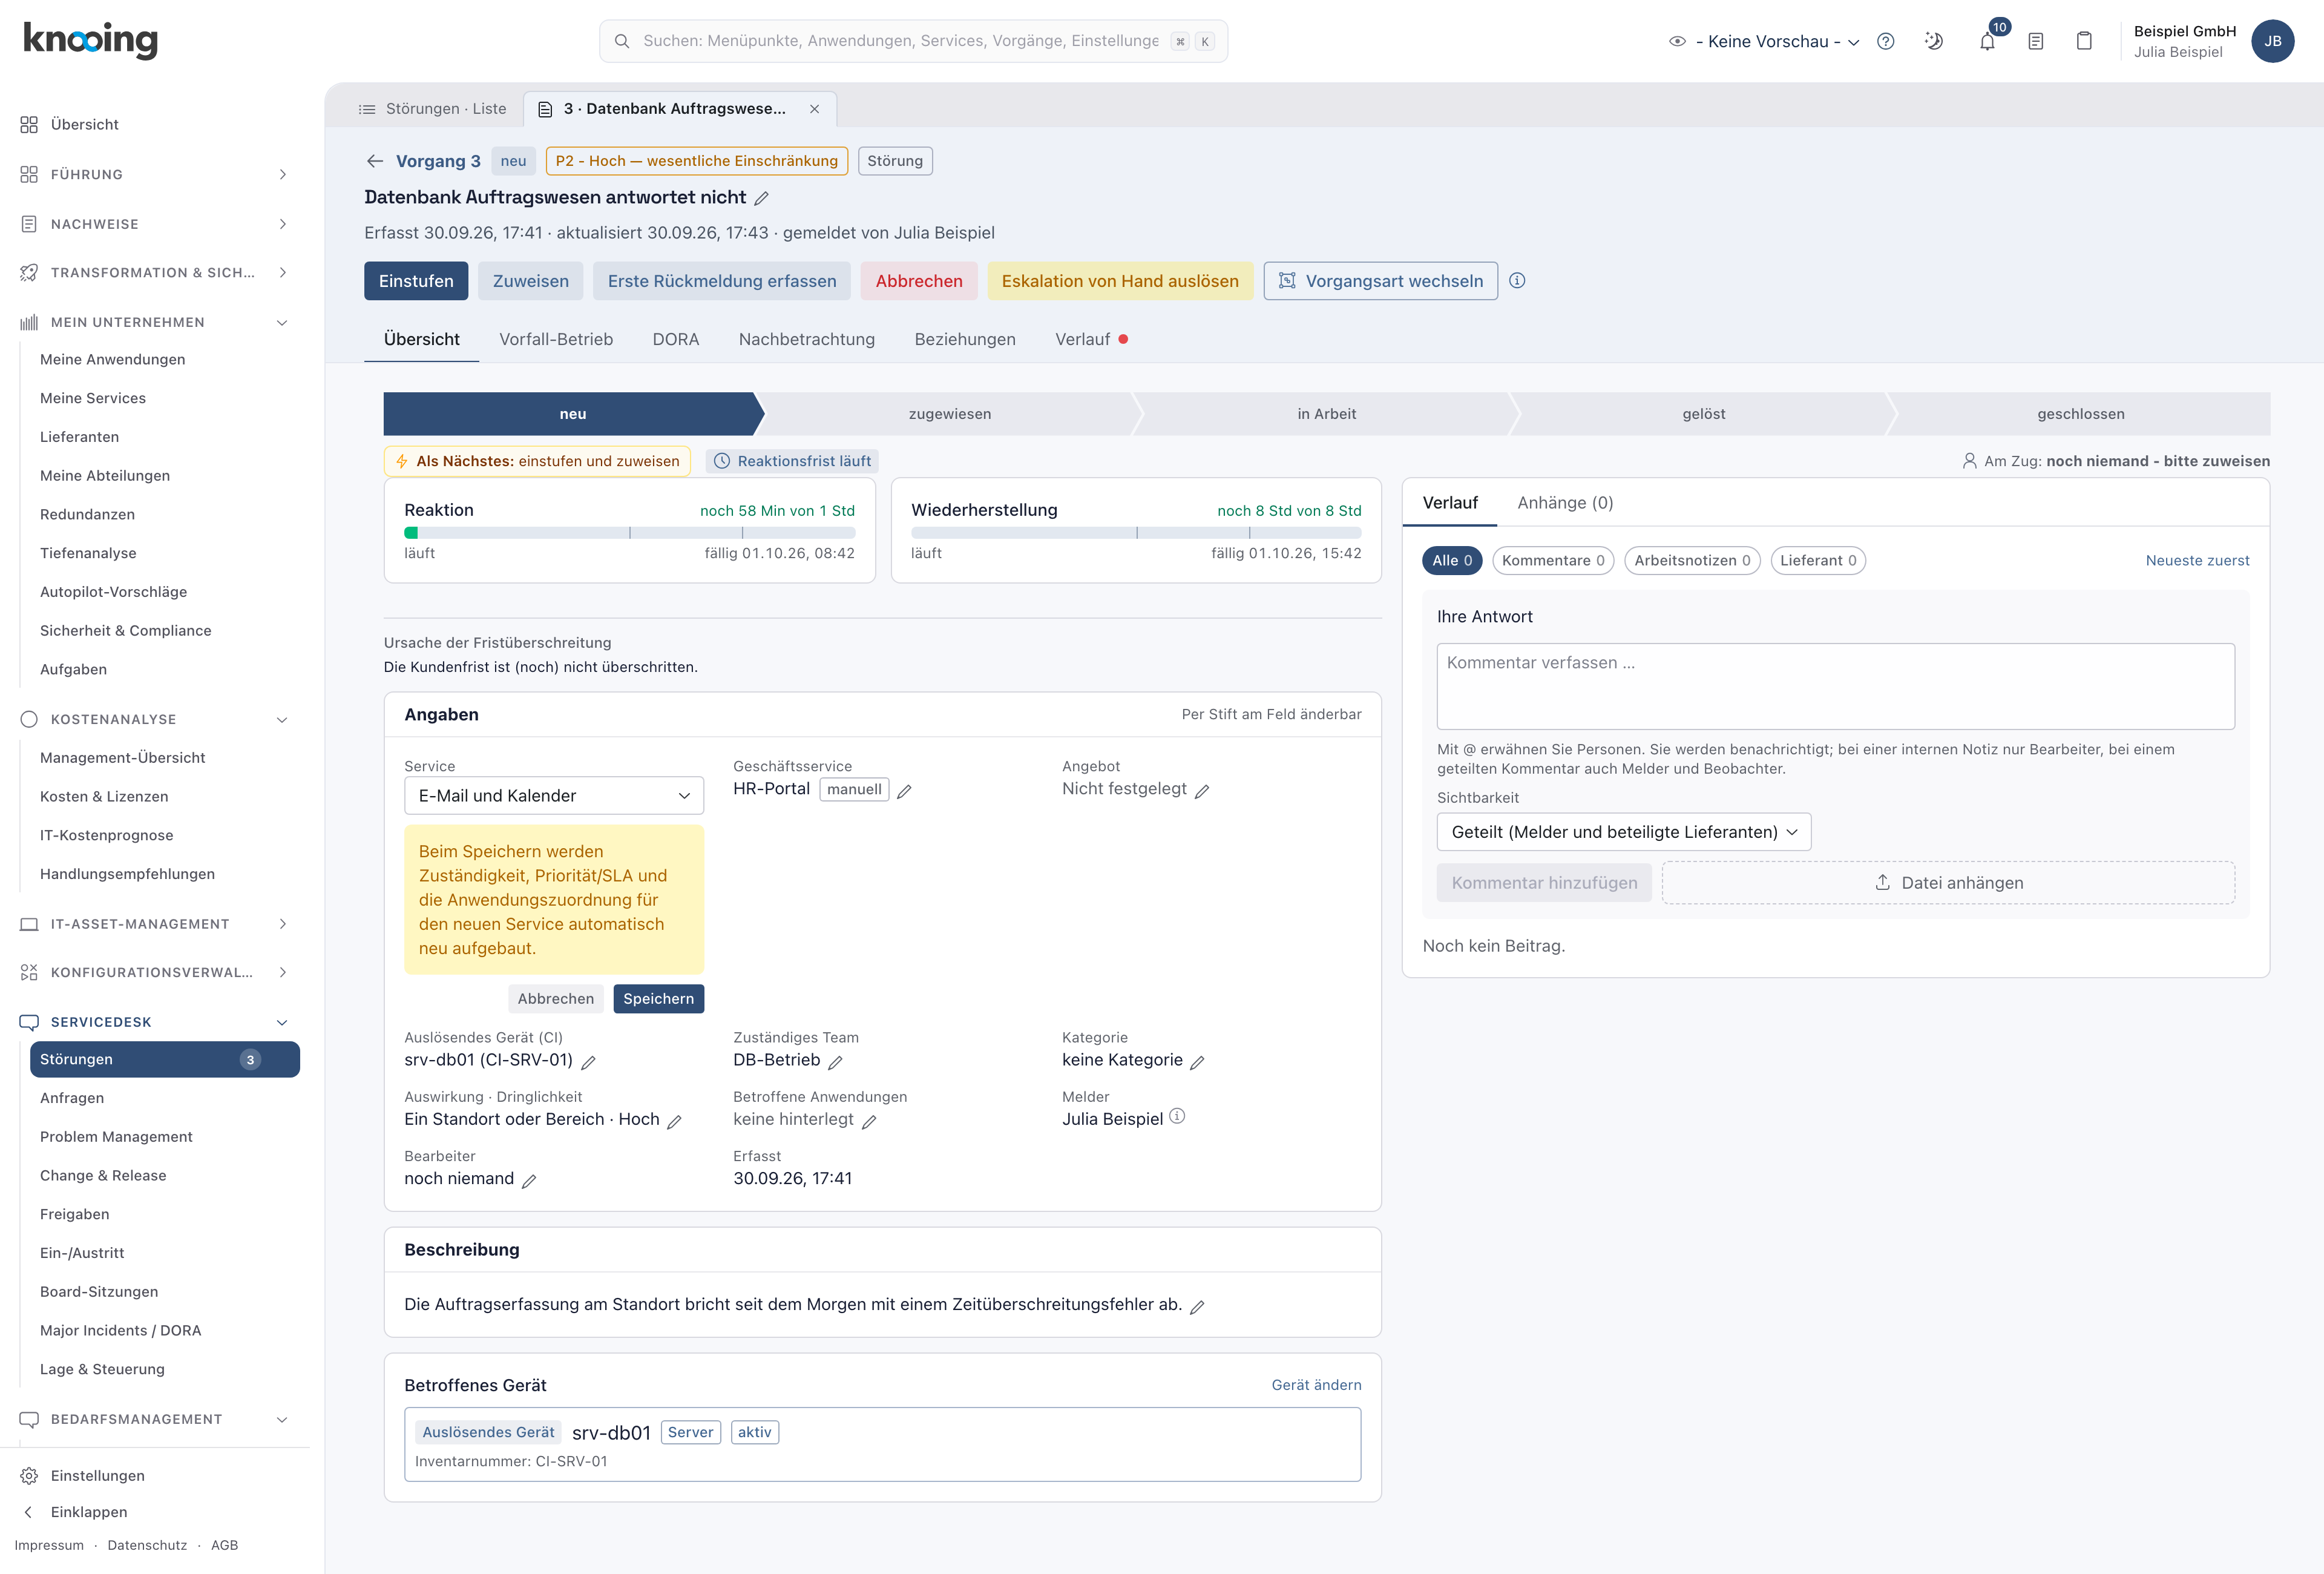
Task: Open the Störungen · Liste tab
Action: pos(432,109)
